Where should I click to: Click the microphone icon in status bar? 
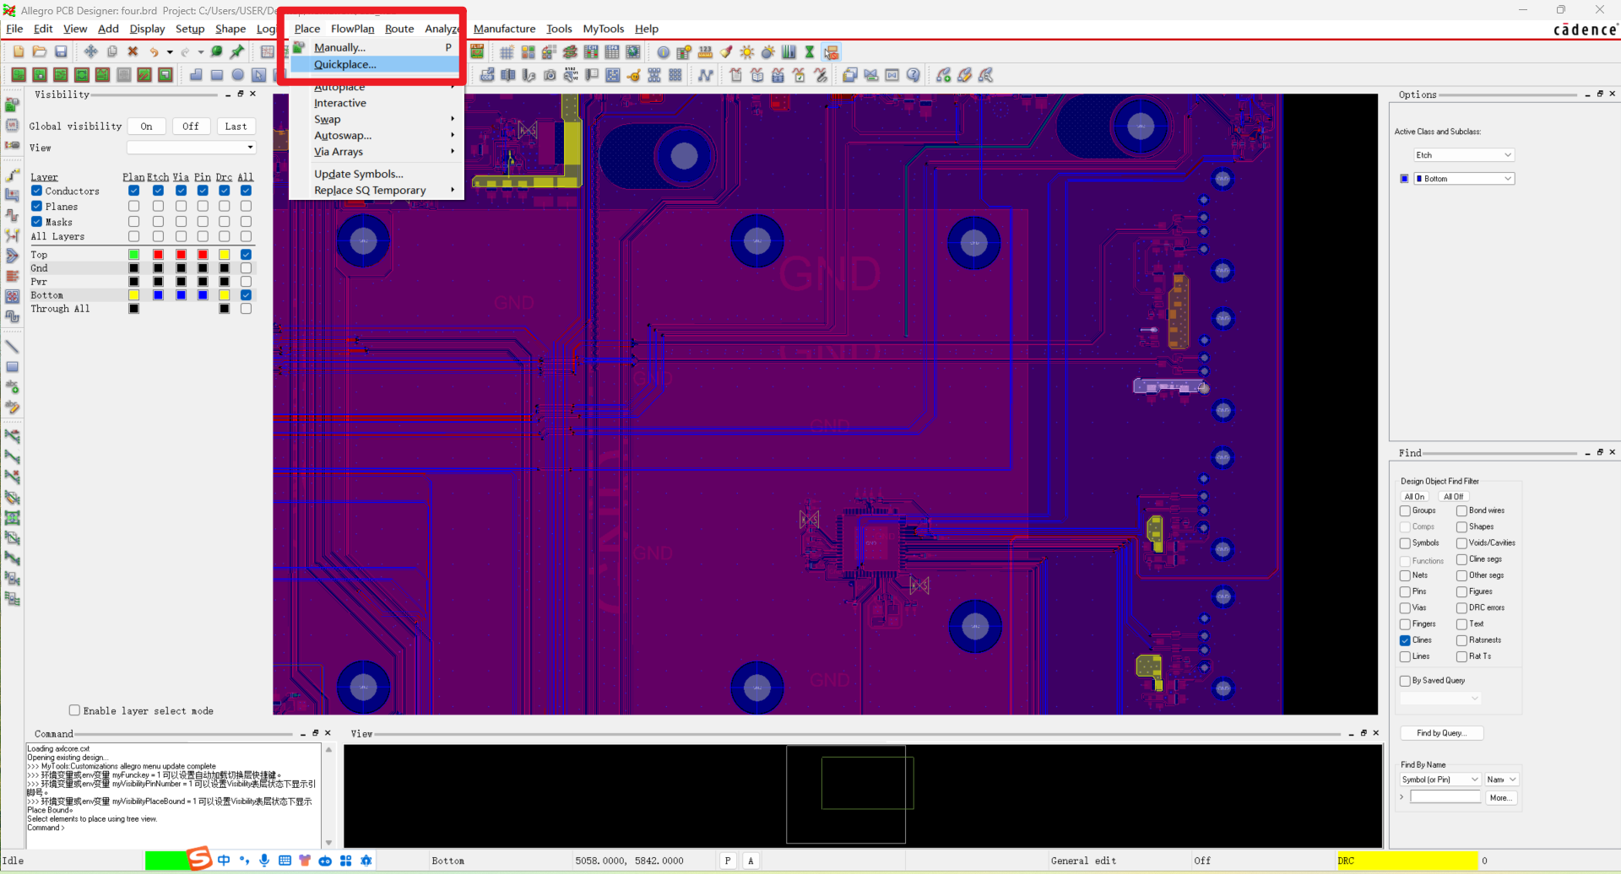264,861
